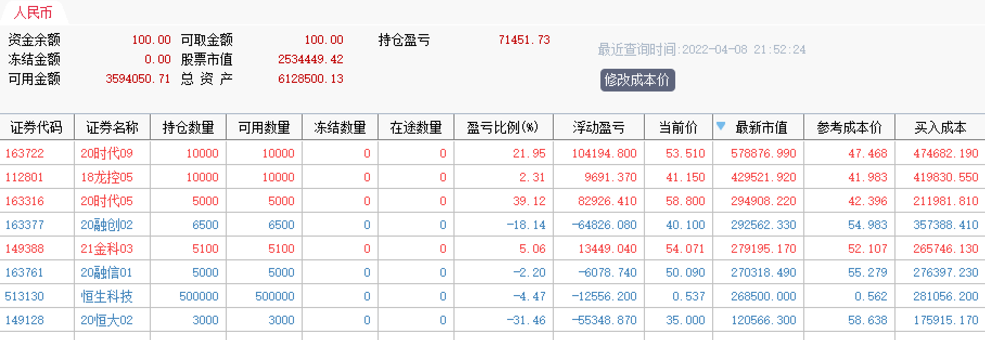The height and width of the screenshot is (340, 985).
Task: Select the 21金科03 holding row
Action: (107, 249)
